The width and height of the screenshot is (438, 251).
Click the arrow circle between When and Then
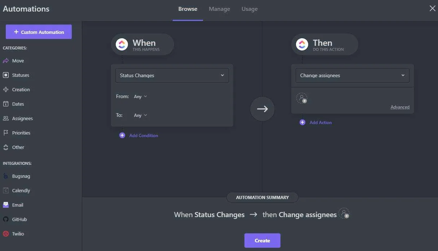pyautogui.click(x=262, y=109)
